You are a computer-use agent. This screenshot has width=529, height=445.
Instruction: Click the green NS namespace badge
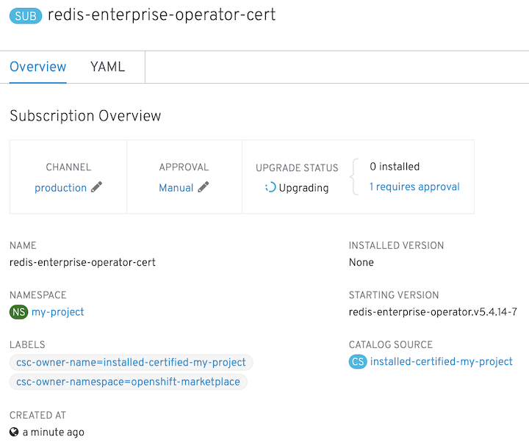[18, 312]
